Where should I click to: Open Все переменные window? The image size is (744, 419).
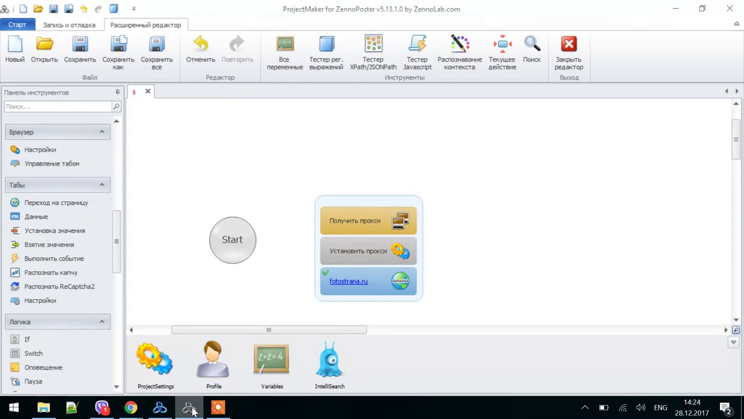[285, 53]
